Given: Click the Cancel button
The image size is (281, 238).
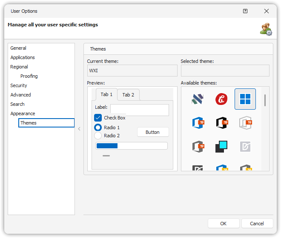Looking at the screenshot, I should tap(257, 224).
